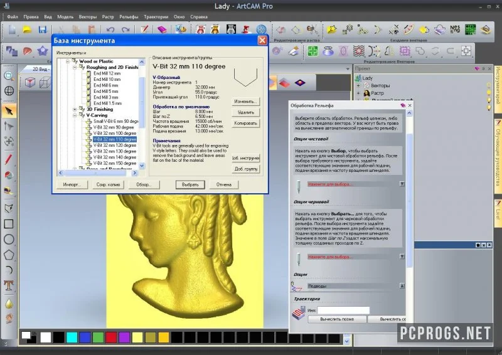The height and width of the screenshot is (355, 502).
Task: Select V-Bit 32 mm 120 degree tool
Action: 115,146
